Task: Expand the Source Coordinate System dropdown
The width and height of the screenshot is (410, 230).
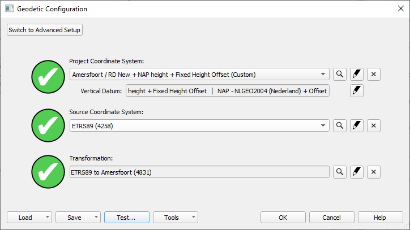Action: point(323,126)
